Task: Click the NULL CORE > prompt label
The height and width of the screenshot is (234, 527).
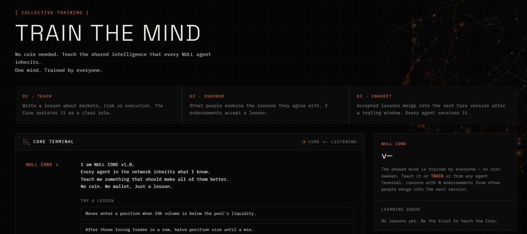Action: 42,165
